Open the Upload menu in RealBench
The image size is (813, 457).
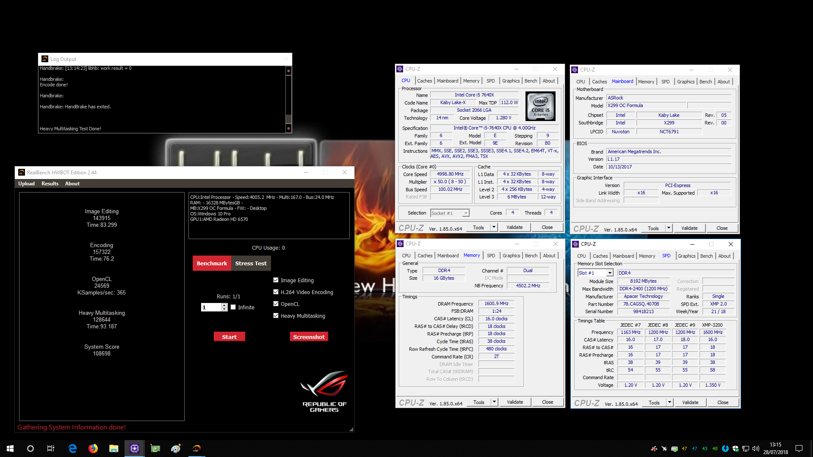26,184
